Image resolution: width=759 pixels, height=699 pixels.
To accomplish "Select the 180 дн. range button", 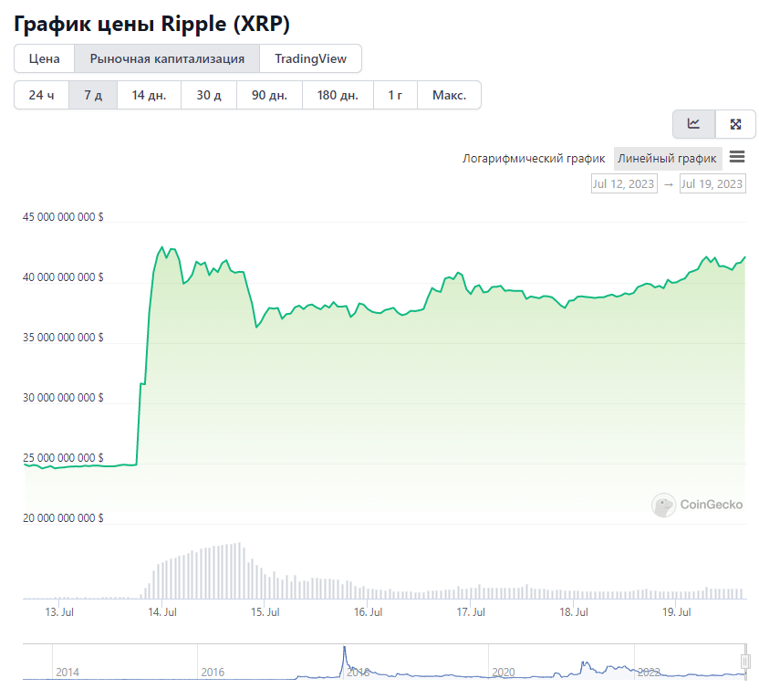I will (338, 95).
